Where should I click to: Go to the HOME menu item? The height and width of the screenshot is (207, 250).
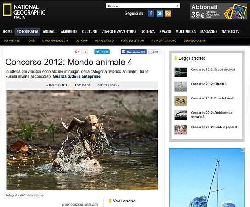(7, 32)
